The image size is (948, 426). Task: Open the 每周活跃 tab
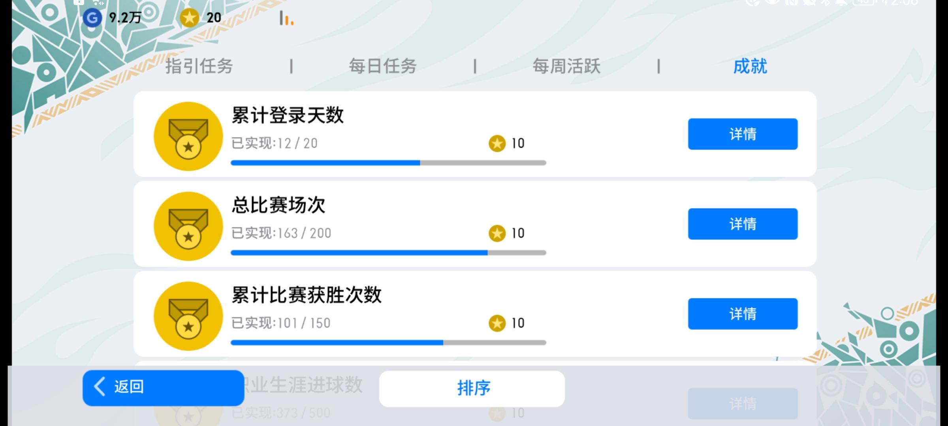click(x=566, y=66)
